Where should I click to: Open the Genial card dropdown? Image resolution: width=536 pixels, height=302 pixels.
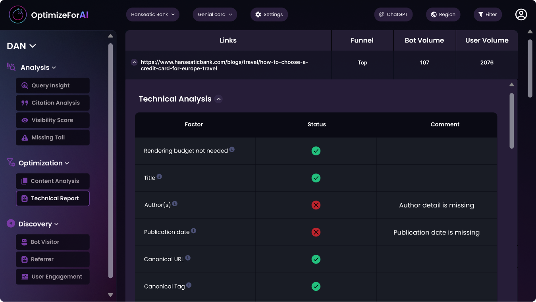coord(215,15)
